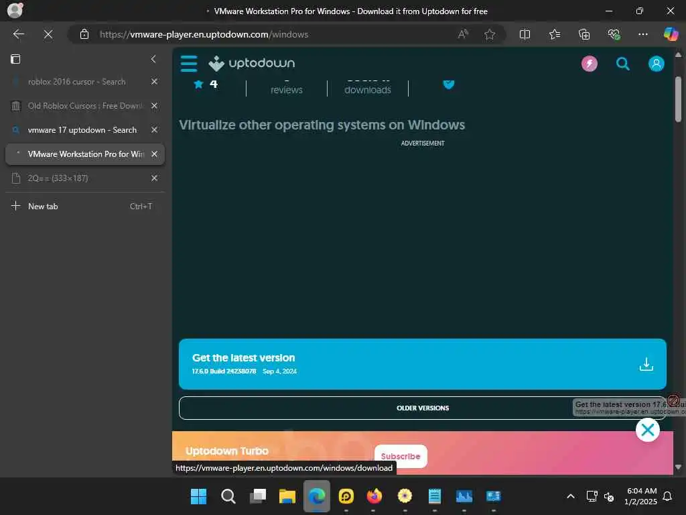
Task: View site information lock icon
Action: [84, 34]
